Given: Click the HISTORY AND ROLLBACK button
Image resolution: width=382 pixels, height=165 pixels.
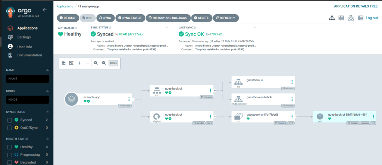Looking at the screenshot, I should (x=168, y=18).
